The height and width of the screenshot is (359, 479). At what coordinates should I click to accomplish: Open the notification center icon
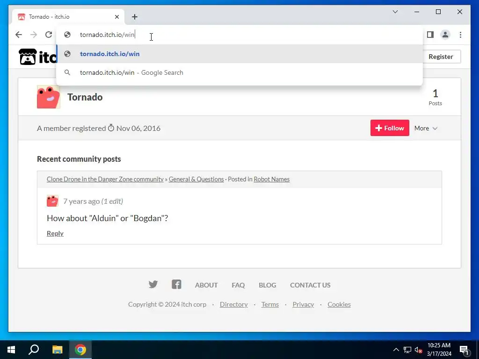point(464,350)
